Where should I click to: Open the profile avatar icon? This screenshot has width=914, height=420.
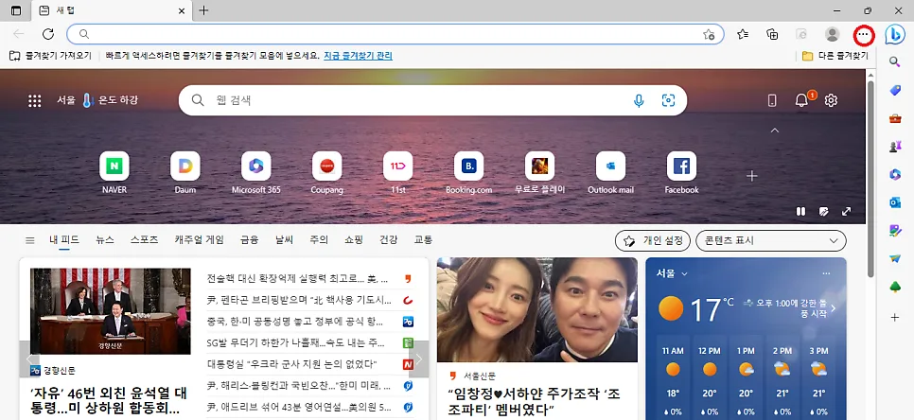pyautogui.click(x=832, y=34)
